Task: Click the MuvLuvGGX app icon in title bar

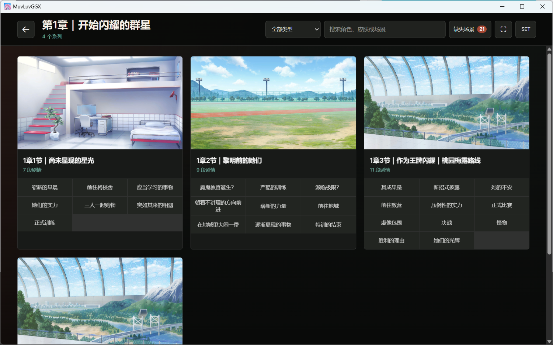Action: coord(7,7)
